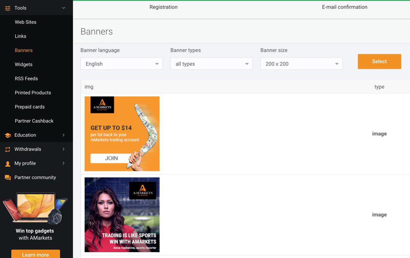Click the Trading is like sports banner
This screenshot has height=258, width=410.
point(122,215)
